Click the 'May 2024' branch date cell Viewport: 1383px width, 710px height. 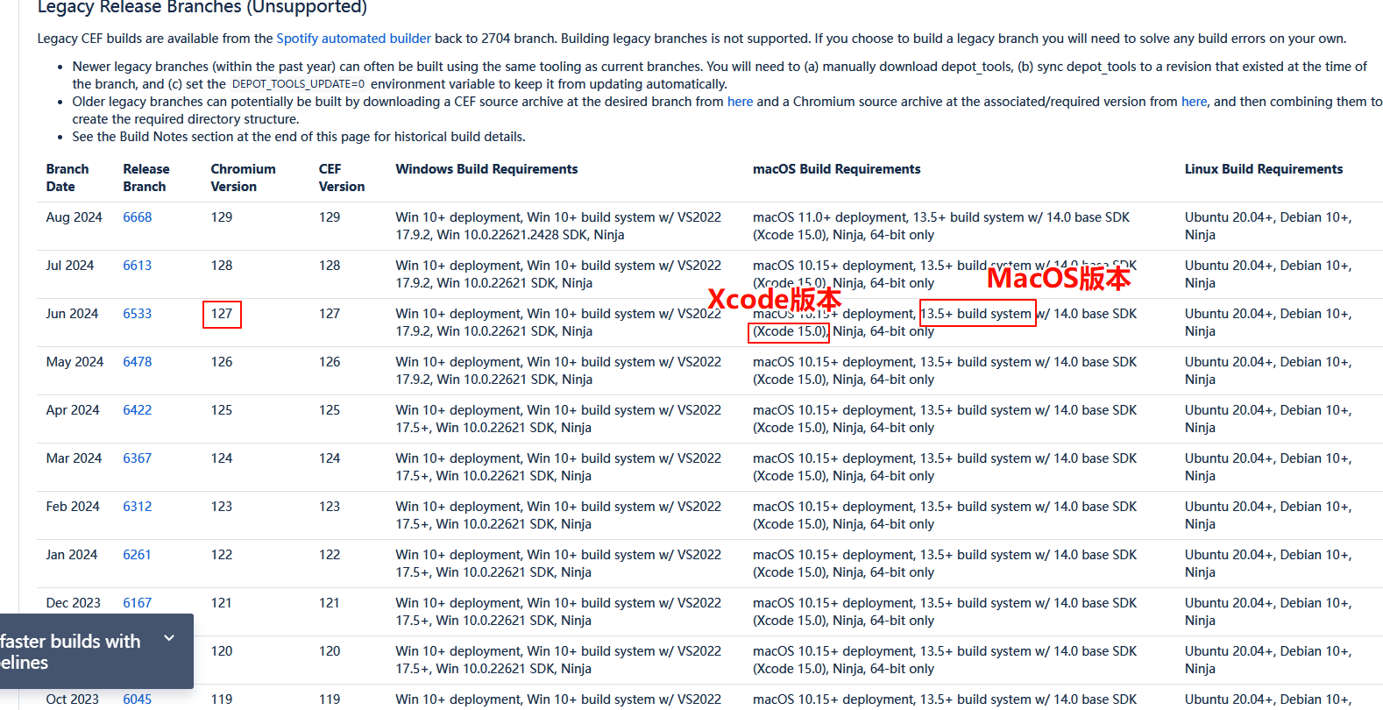point(74,362)
